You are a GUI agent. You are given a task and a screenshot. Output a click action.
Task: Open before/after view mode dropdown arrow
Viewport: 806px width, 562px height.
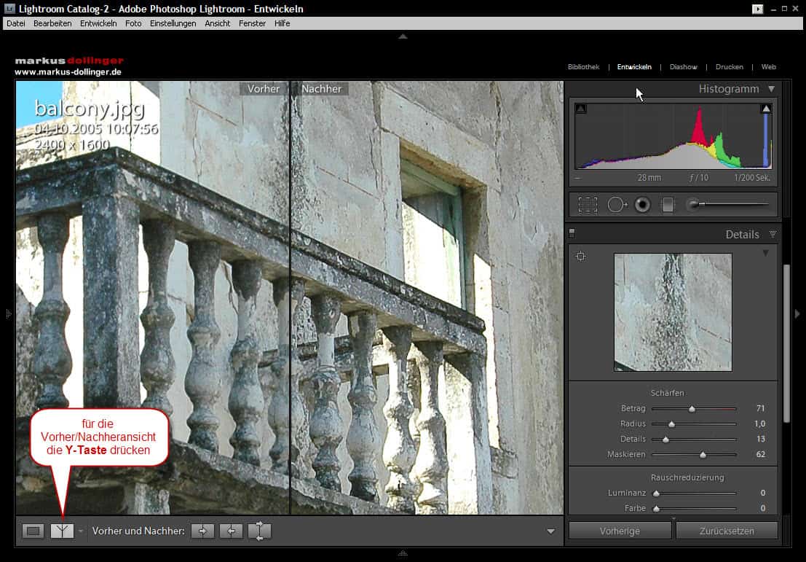(x=81, y=531)
